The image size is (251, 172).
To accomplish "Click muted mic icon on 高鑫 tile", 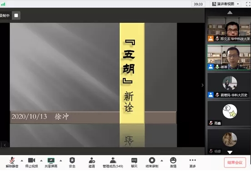I will 211,123.
